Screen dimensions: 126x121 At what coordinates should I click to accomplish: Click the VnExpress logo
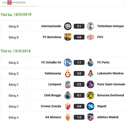[x=14, y=3]
